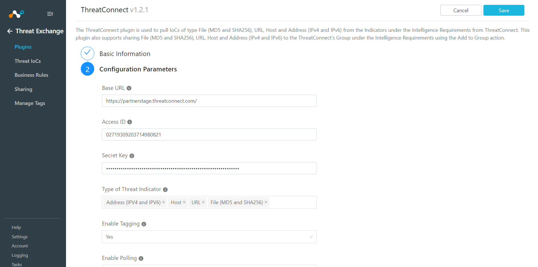Open Threat IoCs in the sidebar
This screenshot has height=267, width=538.
[x=28, y=61]
